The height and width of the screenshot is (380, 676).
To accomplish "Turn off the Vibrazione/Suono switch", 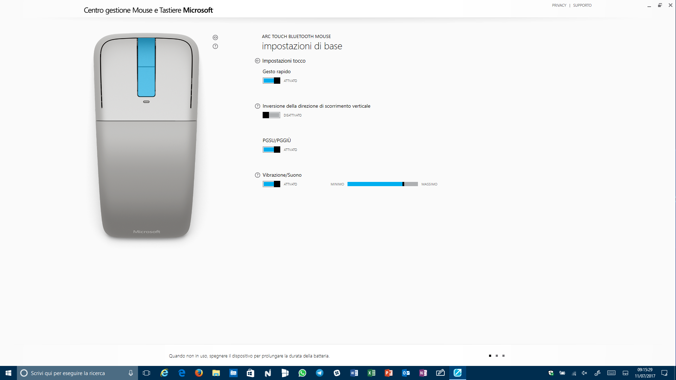I will [x=271, y=184].
